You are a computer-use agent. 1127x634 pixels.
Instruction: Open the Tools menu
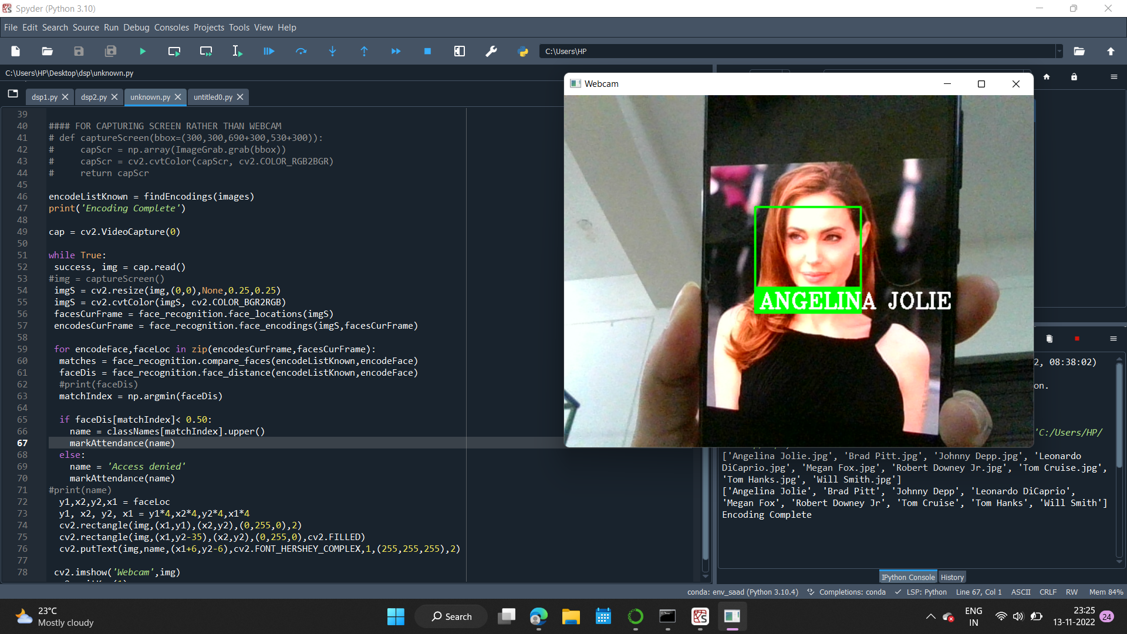point(239,28)
